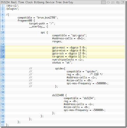Toggle plain code view angle-brackets icon
The image size is (127, 128).
pyautogui.click(x=108, y=2)
